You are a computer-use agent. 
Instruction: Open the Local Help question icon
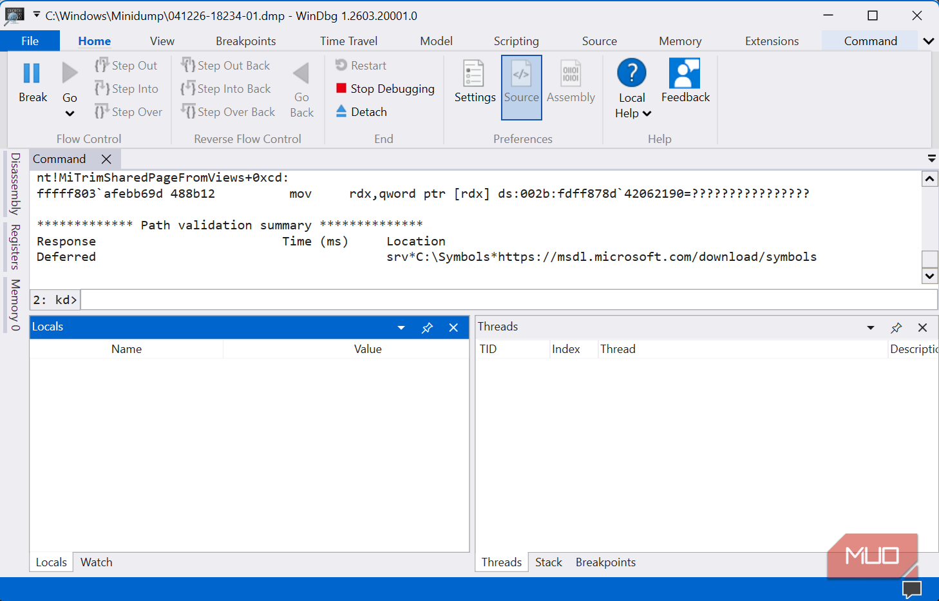632,73
